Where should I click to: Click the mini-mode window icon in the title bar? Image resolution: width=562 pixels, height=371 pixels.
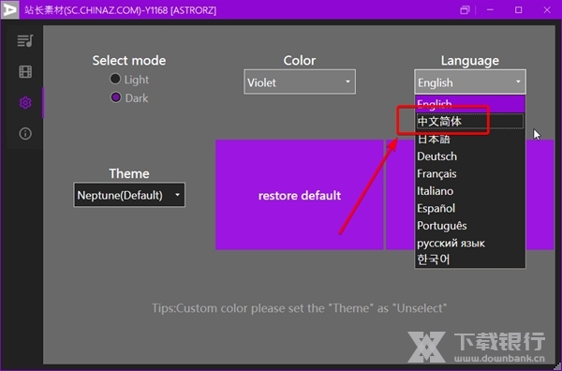465,10
